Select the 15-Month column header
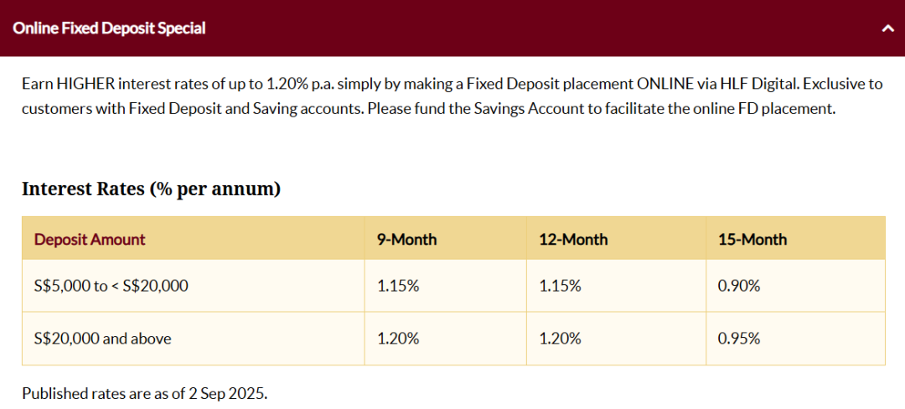Viewport: 905px width, 409px height. [752, 240]
